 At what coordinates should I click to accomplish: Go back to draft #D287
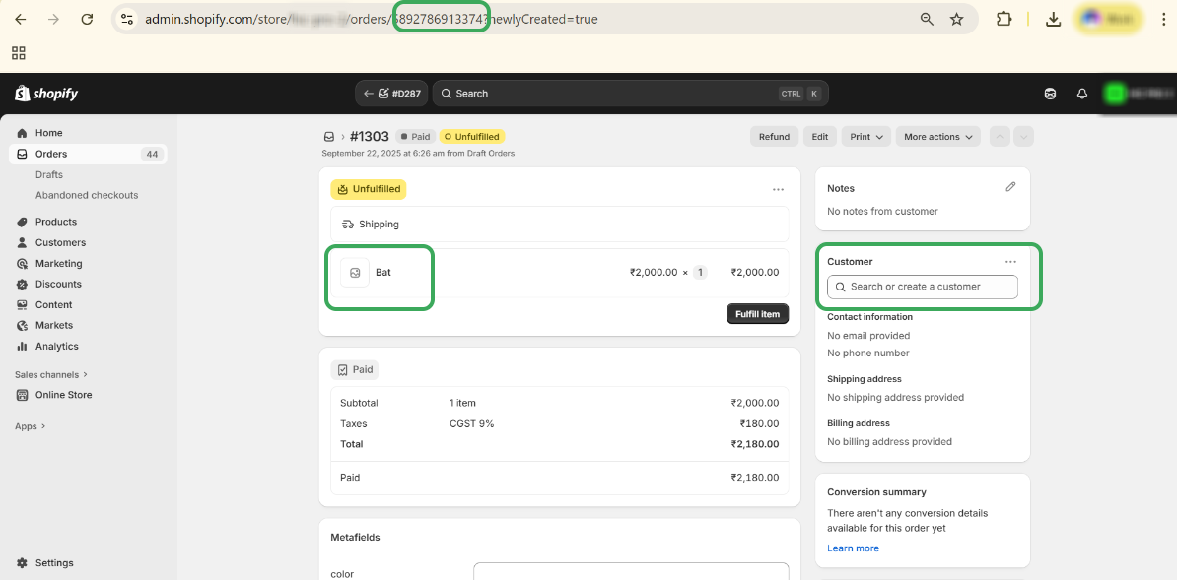pyautogui.click(x=391, y=94)
